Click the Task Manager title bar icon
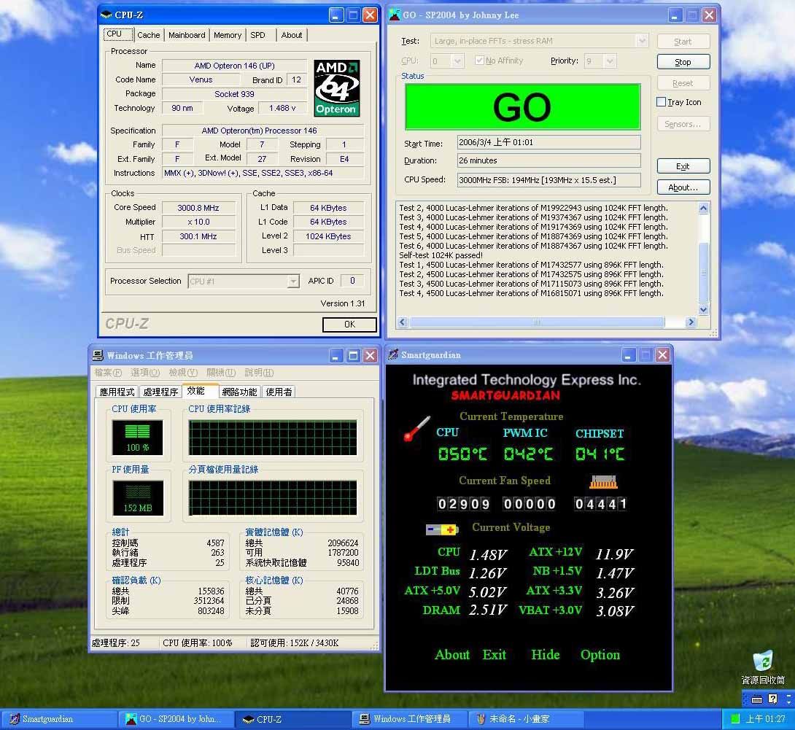This screenshot has width=795, height=730. (x=98, y=356)
